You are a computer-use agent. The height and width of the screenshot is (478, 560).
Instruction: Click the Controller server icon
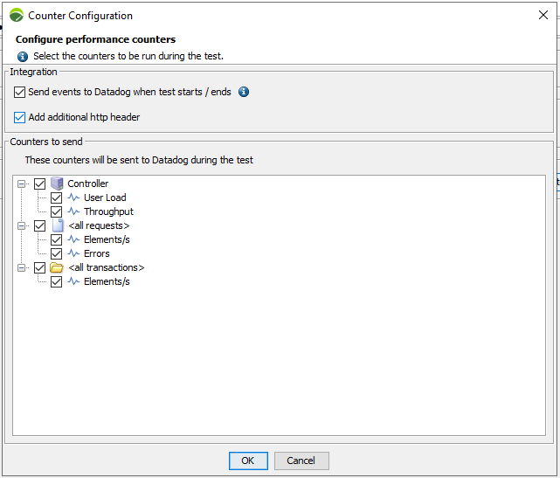tap(57, 184)
